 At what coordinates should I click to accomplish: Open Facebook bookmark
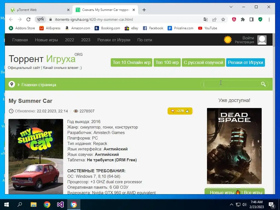pyautogui.click(x=153, y=28)
